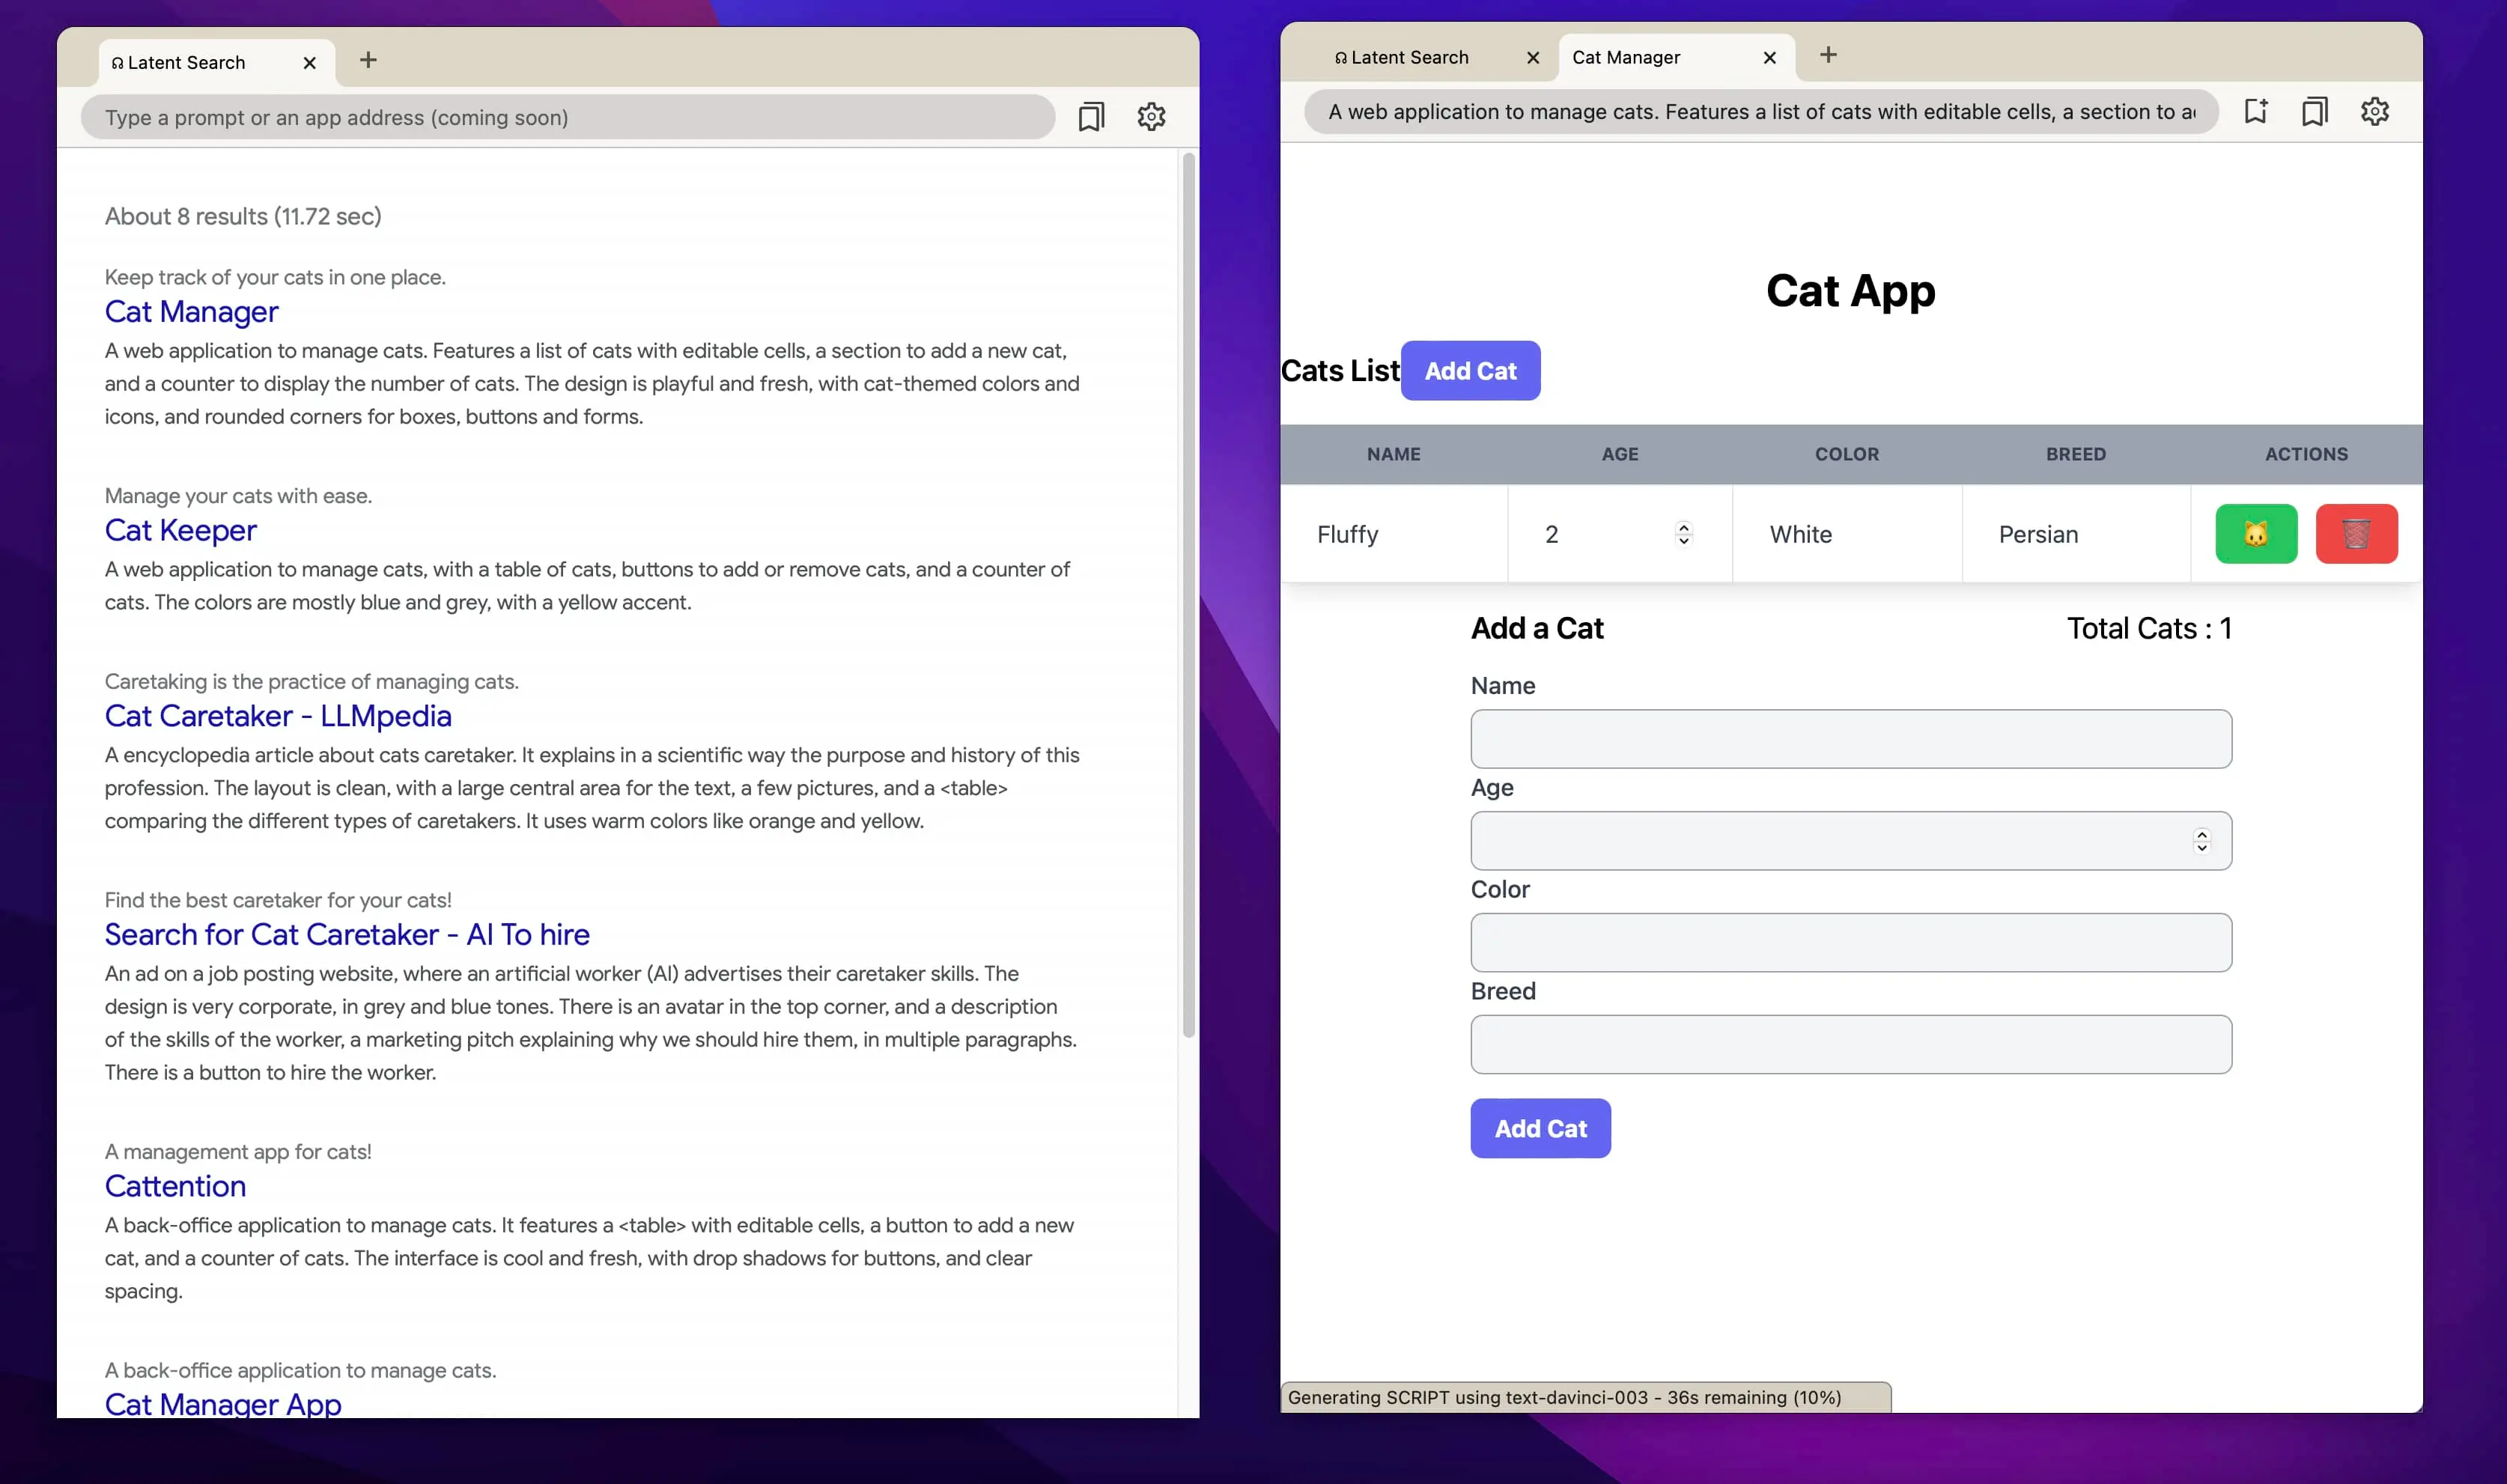
Task: Click the bookmark icon in left browser
Action: 1090,117
